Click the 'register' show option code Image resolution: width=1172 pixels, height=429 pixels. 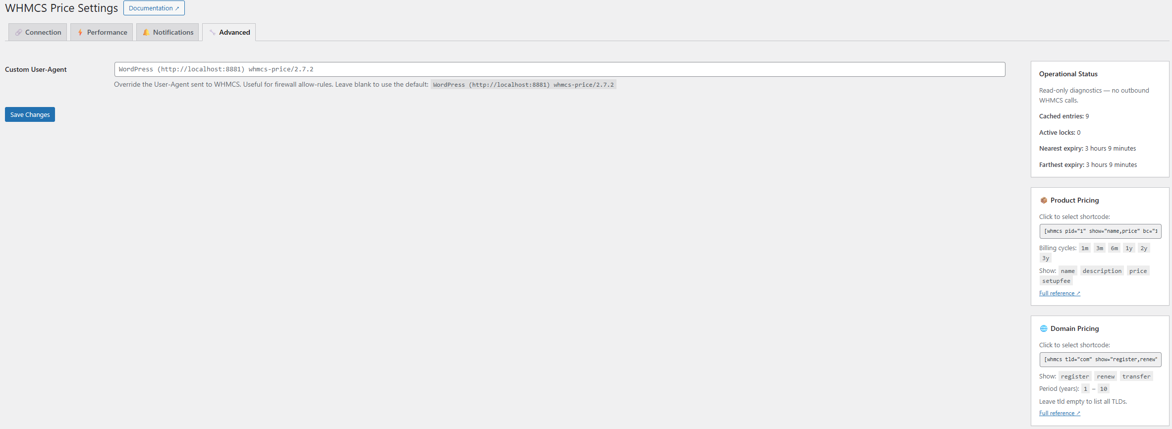pos(1075,376)
